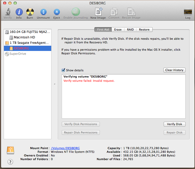Select the DESIBORG volume in sidebar
Viewport: 195px width, 169px height.
pos(28,48)
